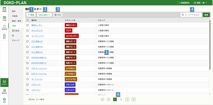Click the 追加 add button
The image size is (213, 105).
(x=31, y=15)
